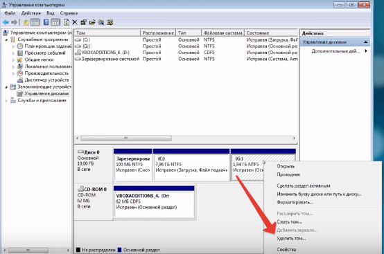Click the Delete X toolbar icon
The image size is (384, 254).
point(75,22)
